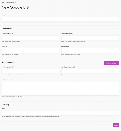The width and height of the screenshot is (121, 131).
Task: Click the Import from button label
Action: 112,63
